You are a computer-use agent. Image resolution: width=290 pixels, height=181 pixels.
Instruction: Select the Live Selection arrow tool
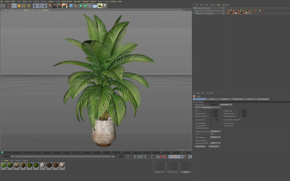[9, 6]
